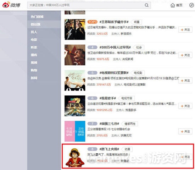Click read count 2705.8万

(102, 136)
